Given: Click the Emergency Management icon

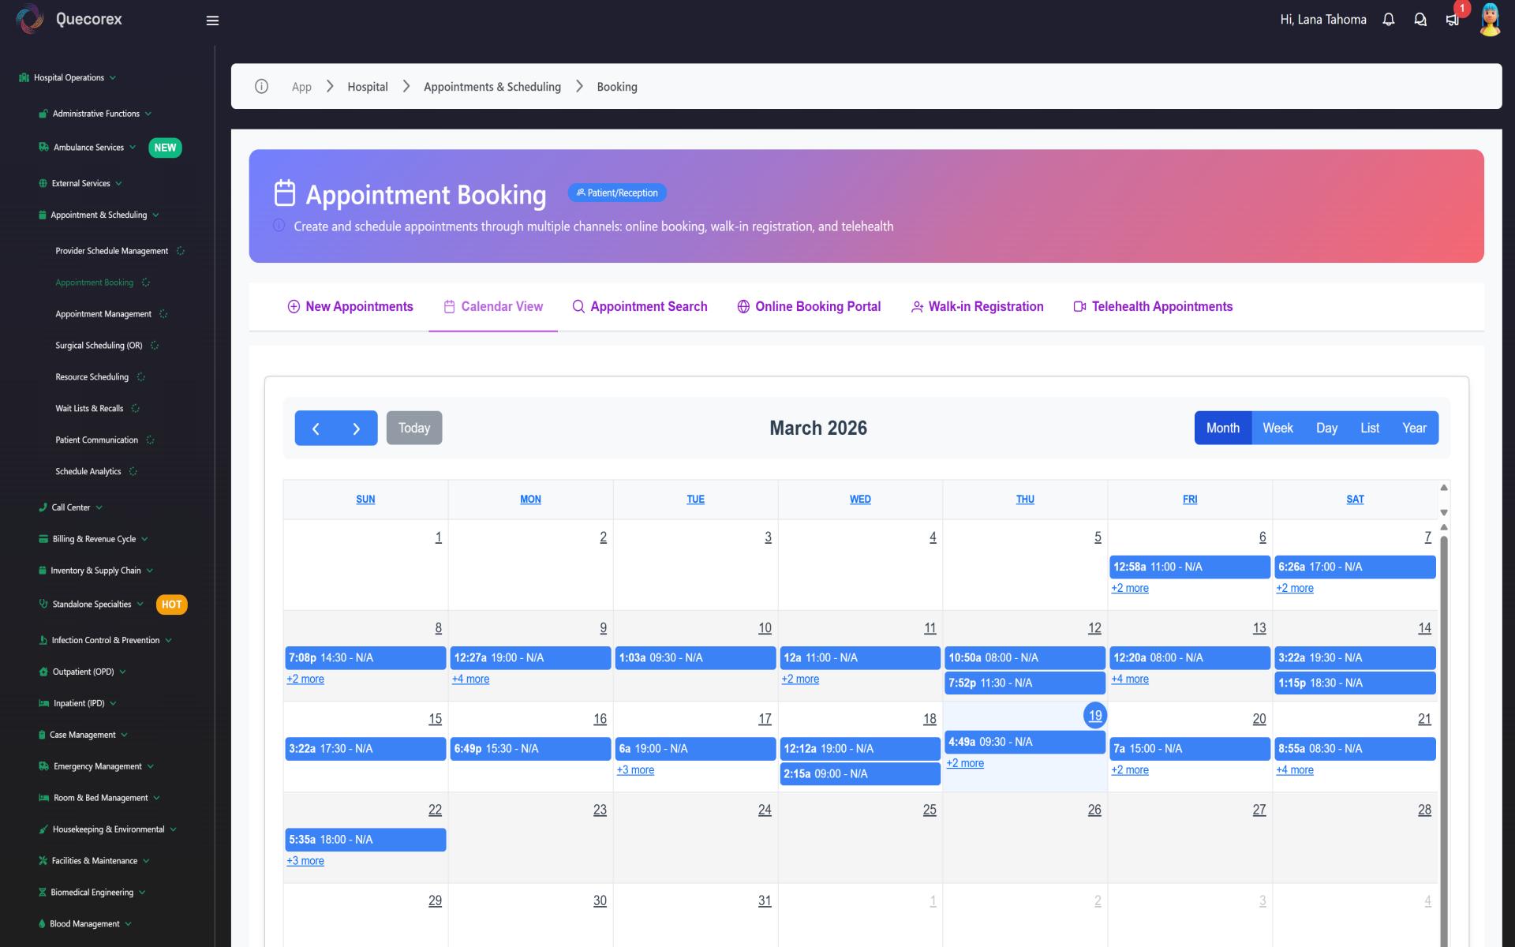Looking at the screenshot, I should [43, 766].
